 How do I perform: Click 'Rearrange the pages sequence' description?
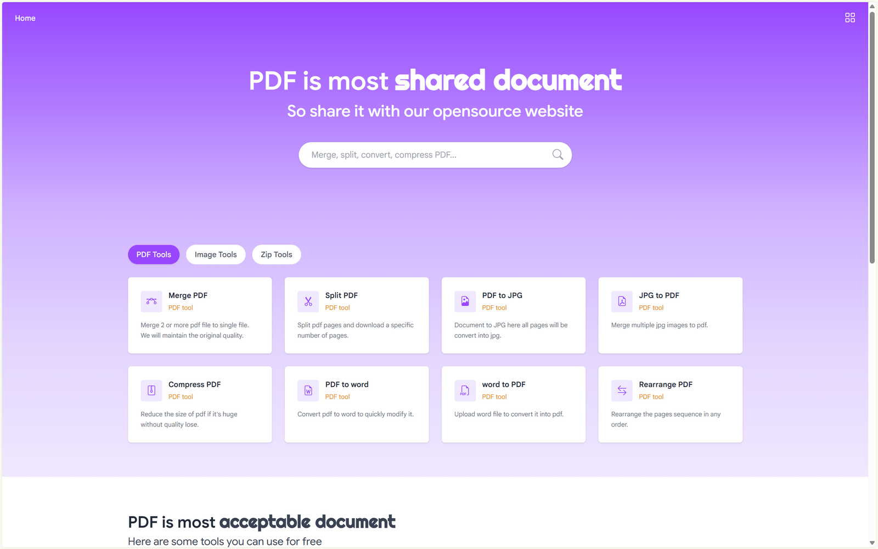(666, 419)
